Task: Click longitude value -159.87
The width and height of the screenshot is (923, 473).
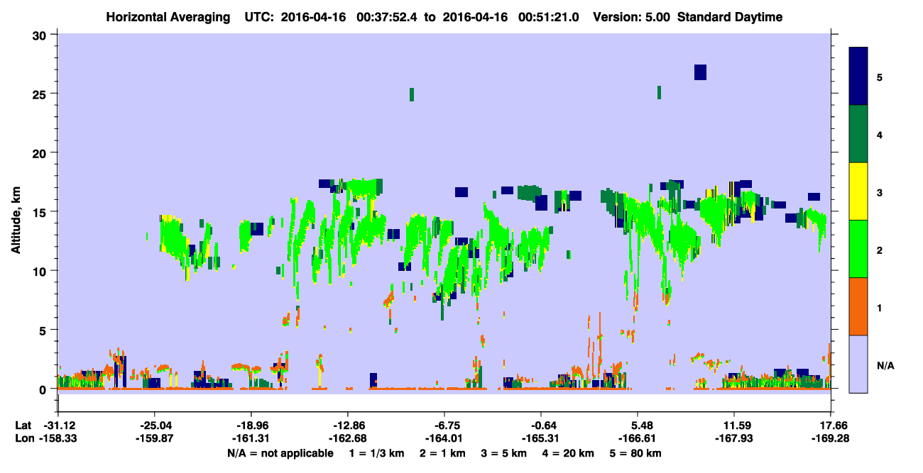Action: (154, 439)
